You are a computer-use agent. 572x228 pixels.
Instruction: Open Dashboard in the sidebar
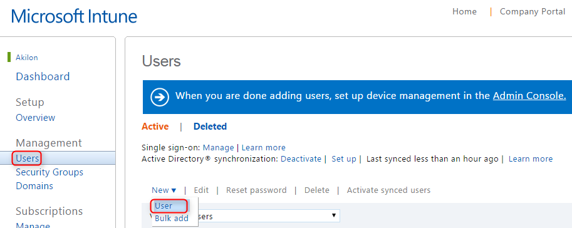click(x=43, y=76)
